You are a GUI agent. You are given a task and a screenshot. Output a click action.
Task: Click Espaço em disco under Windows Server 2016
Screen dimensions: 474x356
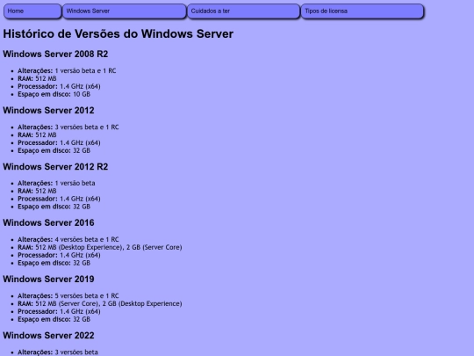click(54, 263)
